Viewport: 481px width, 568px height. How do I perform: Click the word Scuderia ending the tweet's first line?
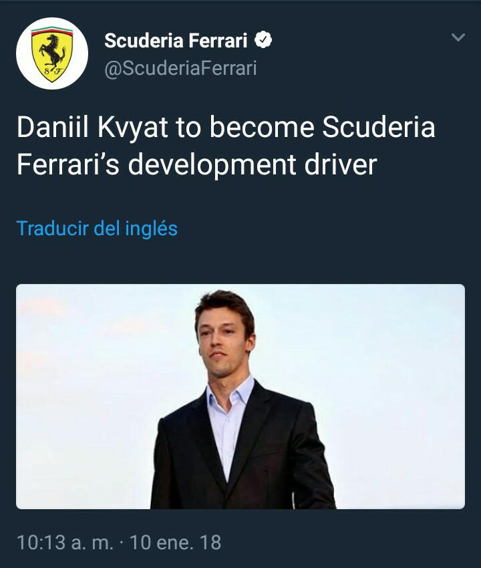pyautogui.click(x=379, y=127)
